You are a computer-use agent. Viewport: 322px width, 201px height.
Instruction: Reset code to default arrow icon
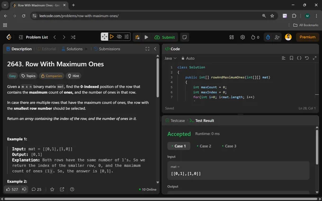tap(306, 58)
